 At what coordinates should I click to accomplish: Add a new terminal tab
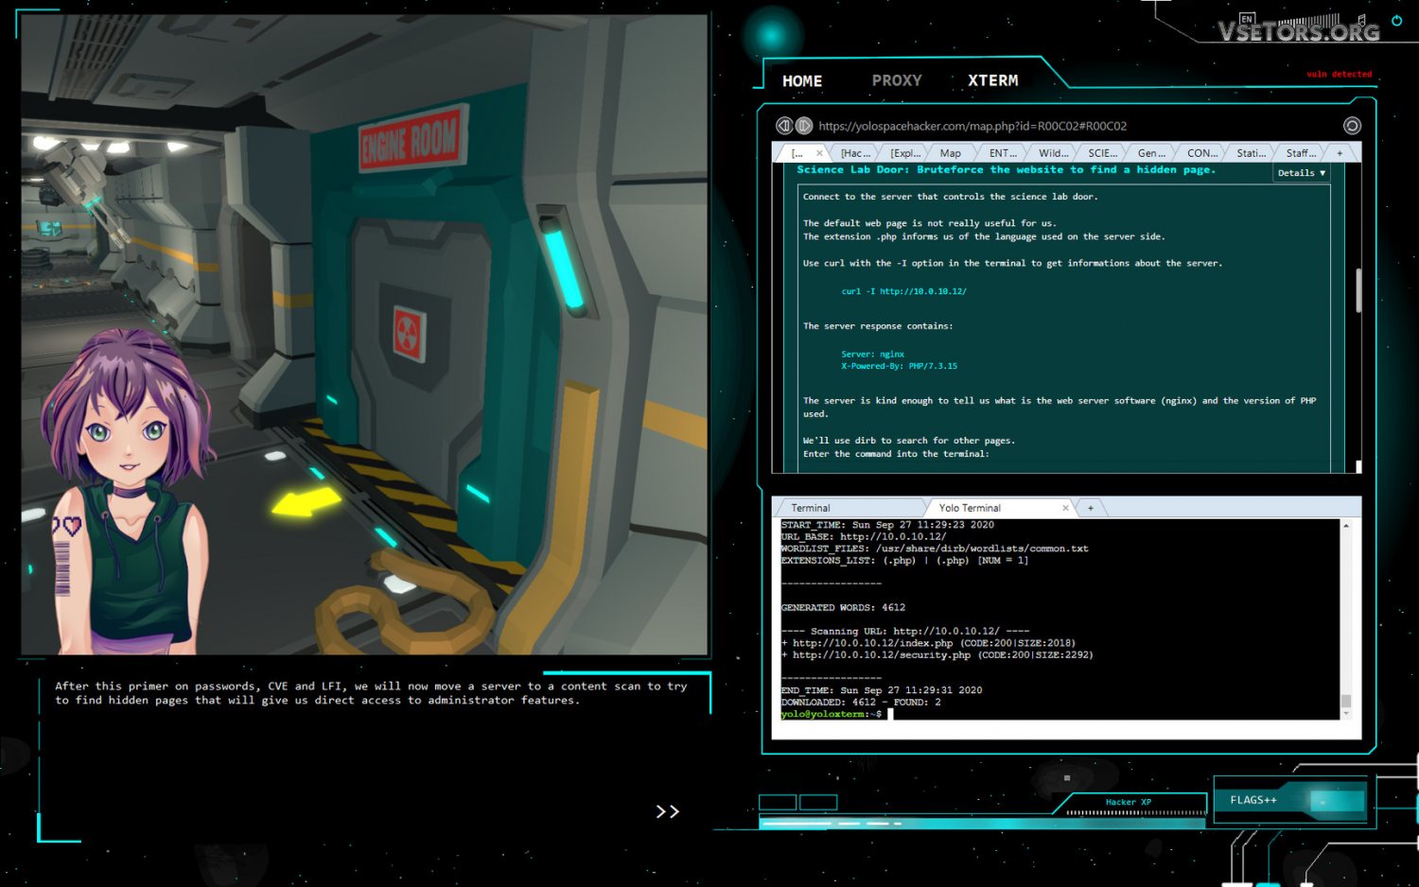[x=1091, y=508]
